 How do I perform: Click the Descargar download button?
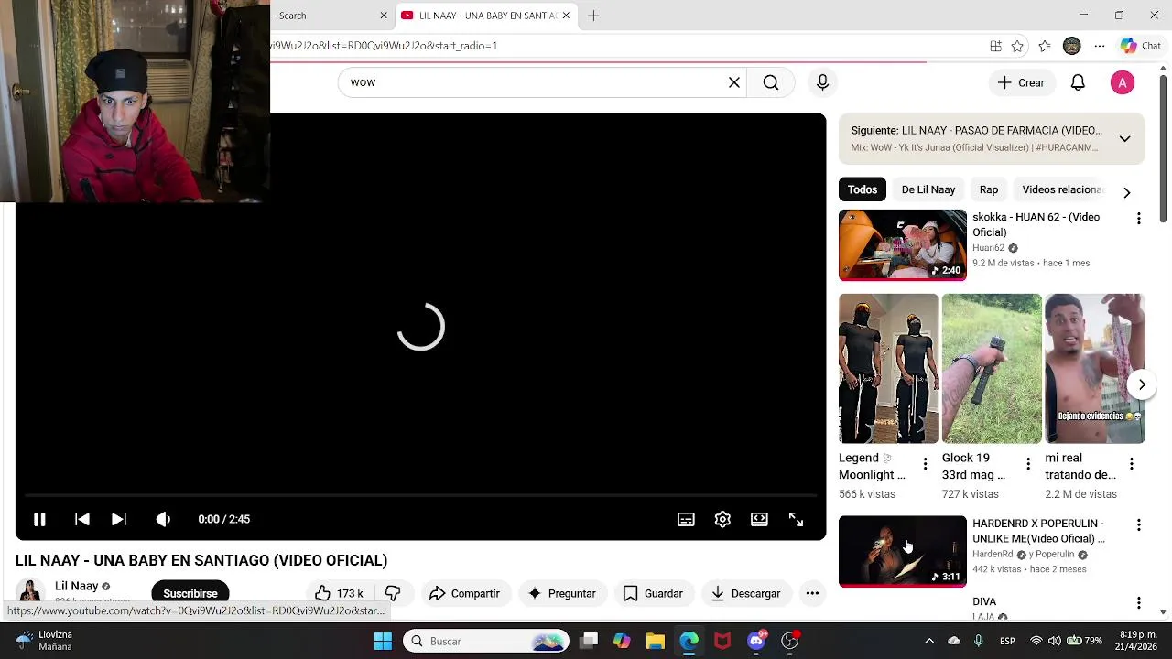point(745,593)
